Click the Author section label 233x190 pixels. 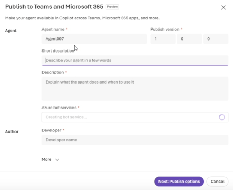click(12, 131)
